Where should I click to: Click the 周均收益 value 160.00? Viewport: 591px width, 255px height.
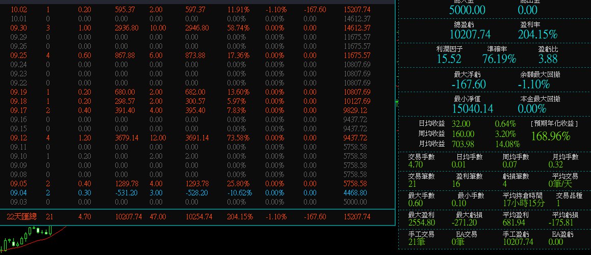pyautogui.click(x=463, y=134)
